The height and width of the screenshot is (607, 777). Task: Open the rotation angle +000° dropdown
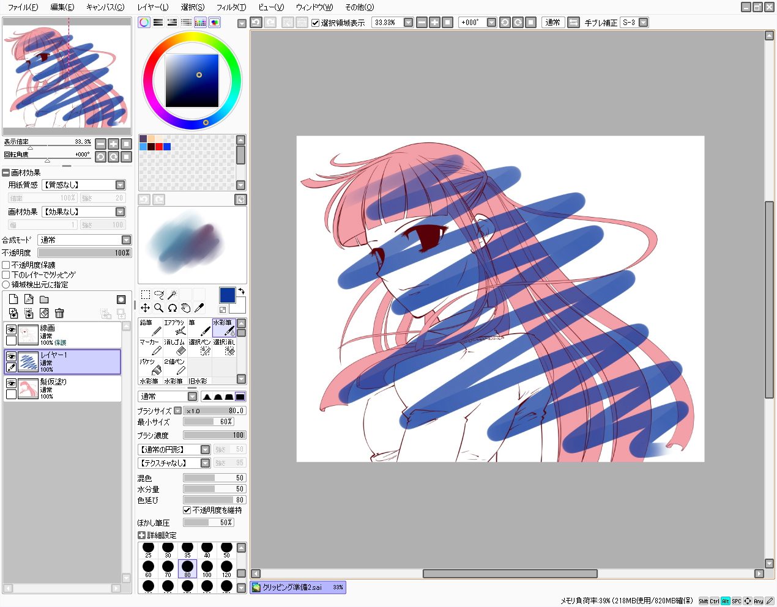[491, 23]
